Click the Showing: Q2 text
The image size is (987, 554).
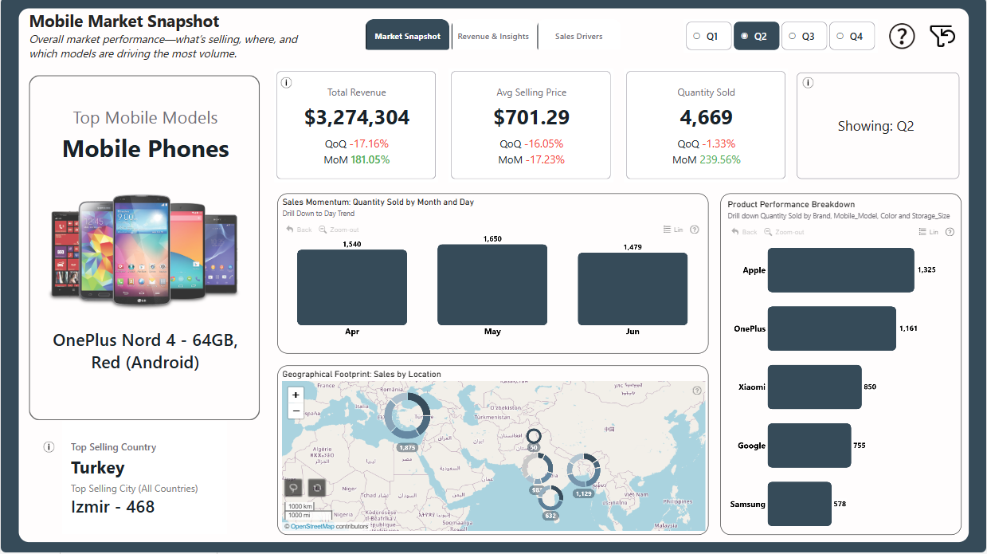click(876, 126)
